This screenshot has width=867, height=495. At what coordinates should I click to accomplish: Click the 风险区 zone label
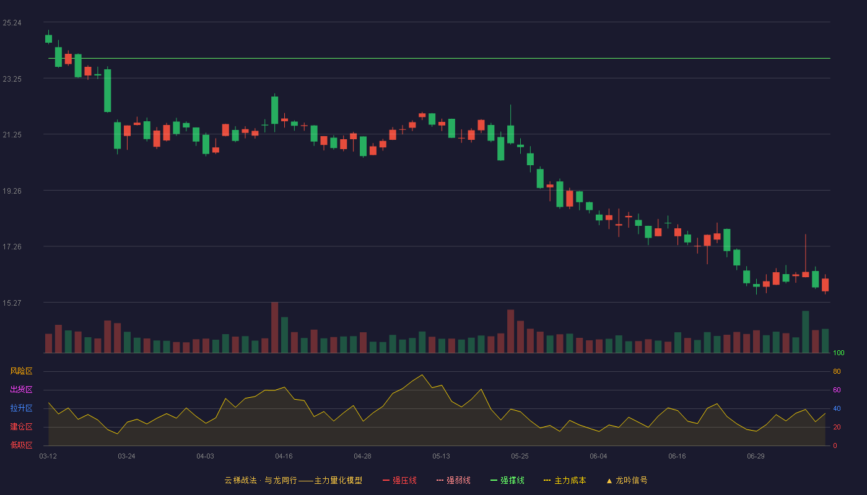click(21, 371)
